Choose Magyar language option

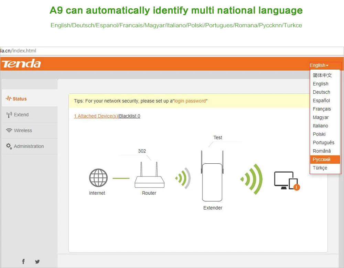point(325,117)
